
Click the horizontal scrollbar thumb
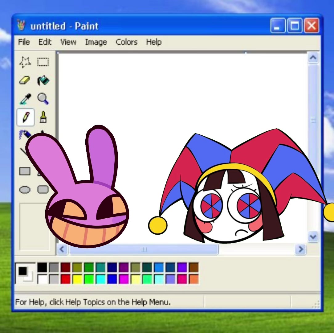pos(144,249)
